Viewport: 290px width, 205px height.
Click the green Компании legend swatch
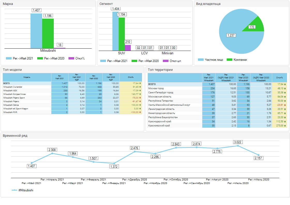(x=229, y=60)
